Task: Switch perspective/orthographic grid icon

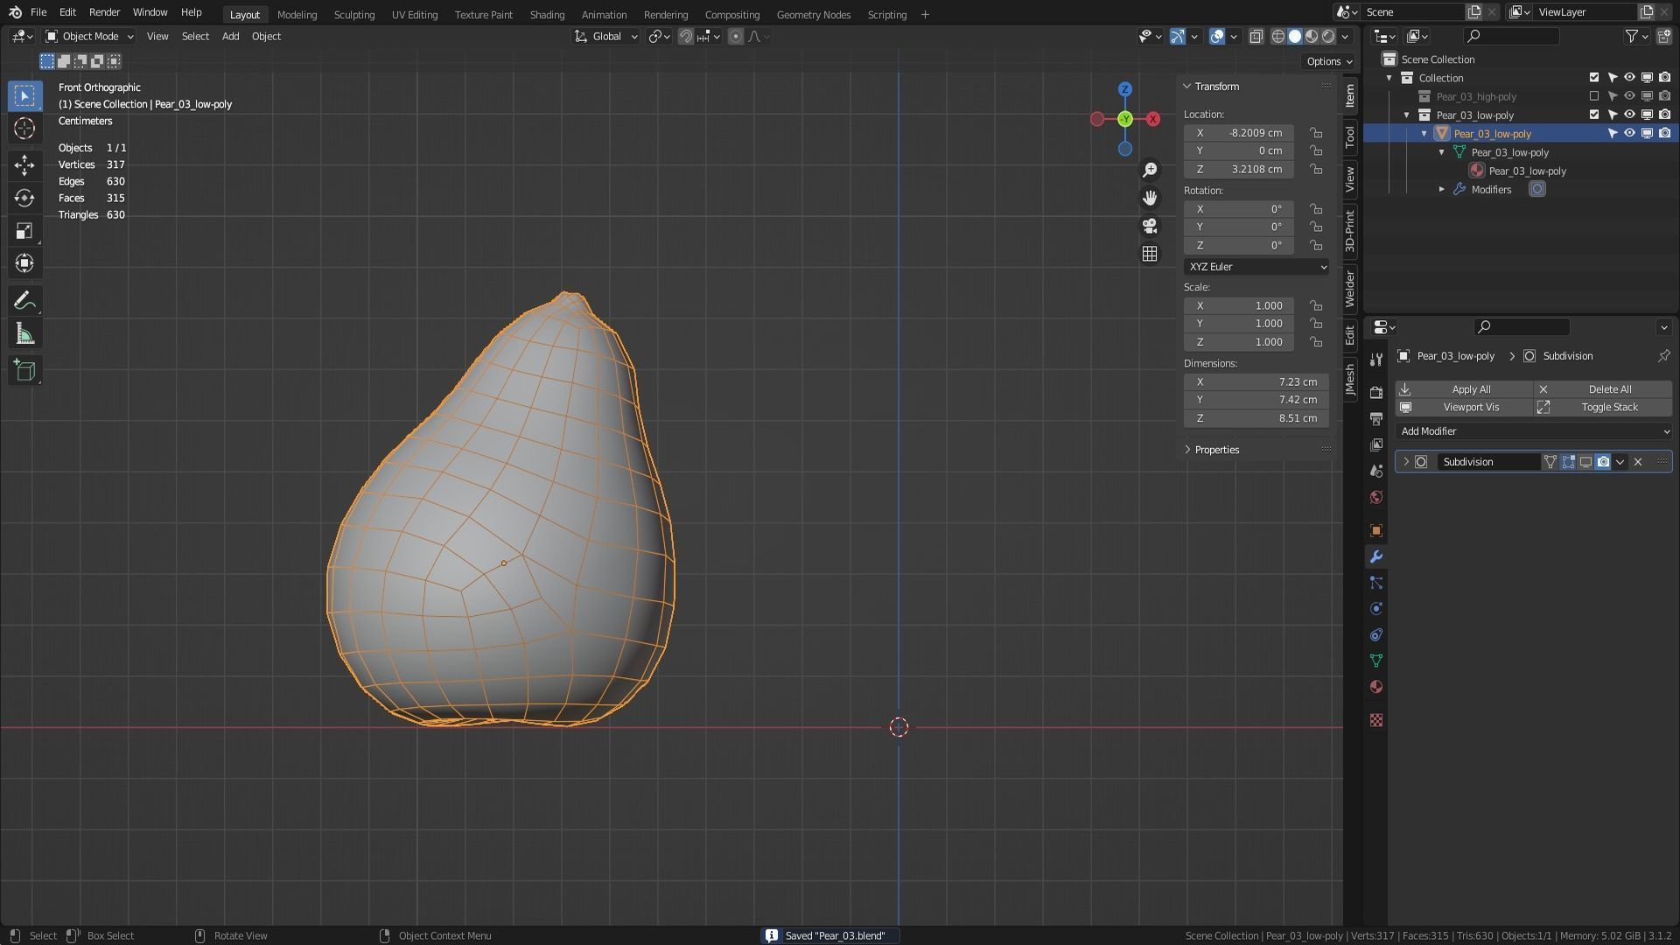Action: click(x=1150, y=254)
